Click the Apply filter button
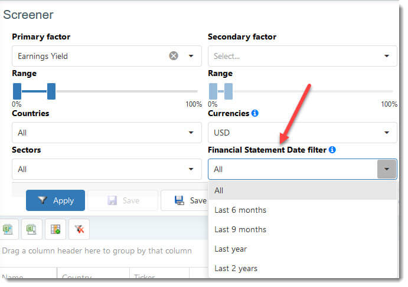Image resolution: width=408 pixels, height=287 pixels. click(x=56, y=200)
